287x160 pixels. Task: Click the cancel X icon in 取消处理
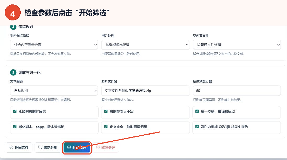pos(98,147)
